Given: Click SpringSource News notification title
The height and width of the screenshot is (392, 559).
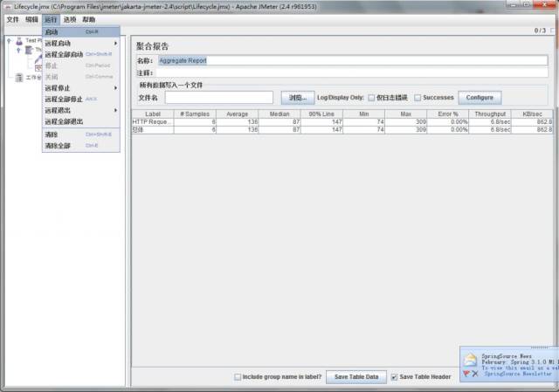Looking at the screenshot, I should (507, 356).
